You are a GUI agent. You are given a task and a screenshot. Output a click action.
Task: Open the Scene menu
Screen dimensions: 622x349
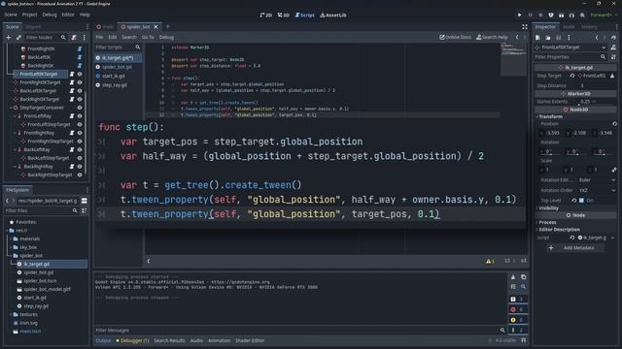coord(11,15)
